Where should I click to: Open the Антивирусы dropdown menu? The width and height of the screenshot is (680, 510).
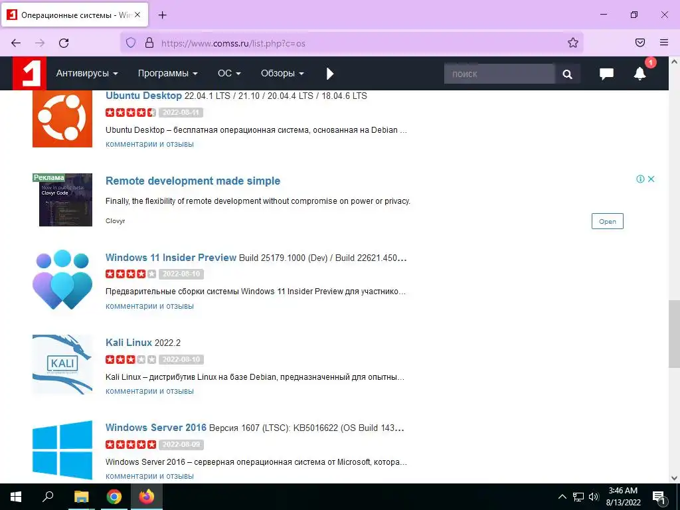(87, 73)
